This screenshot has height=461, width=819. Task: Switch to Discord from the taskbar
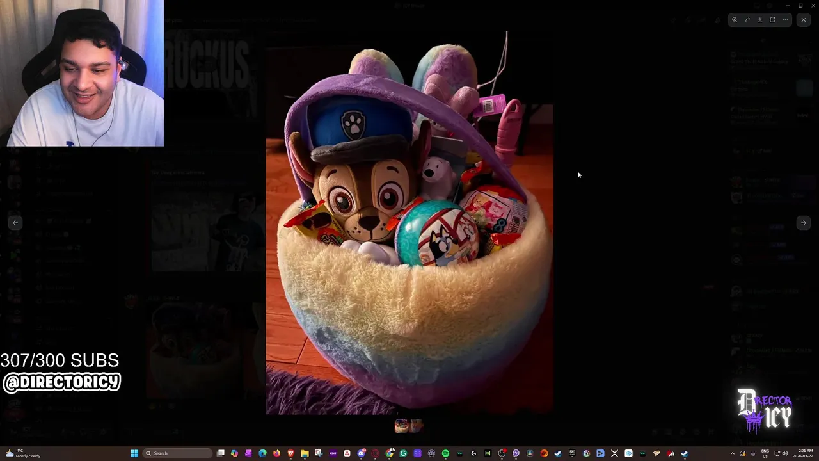362,453
